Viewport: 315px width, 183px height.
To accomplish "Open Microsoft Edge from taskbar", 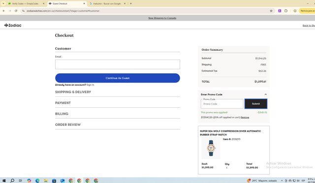I will [x=37, y=181].
